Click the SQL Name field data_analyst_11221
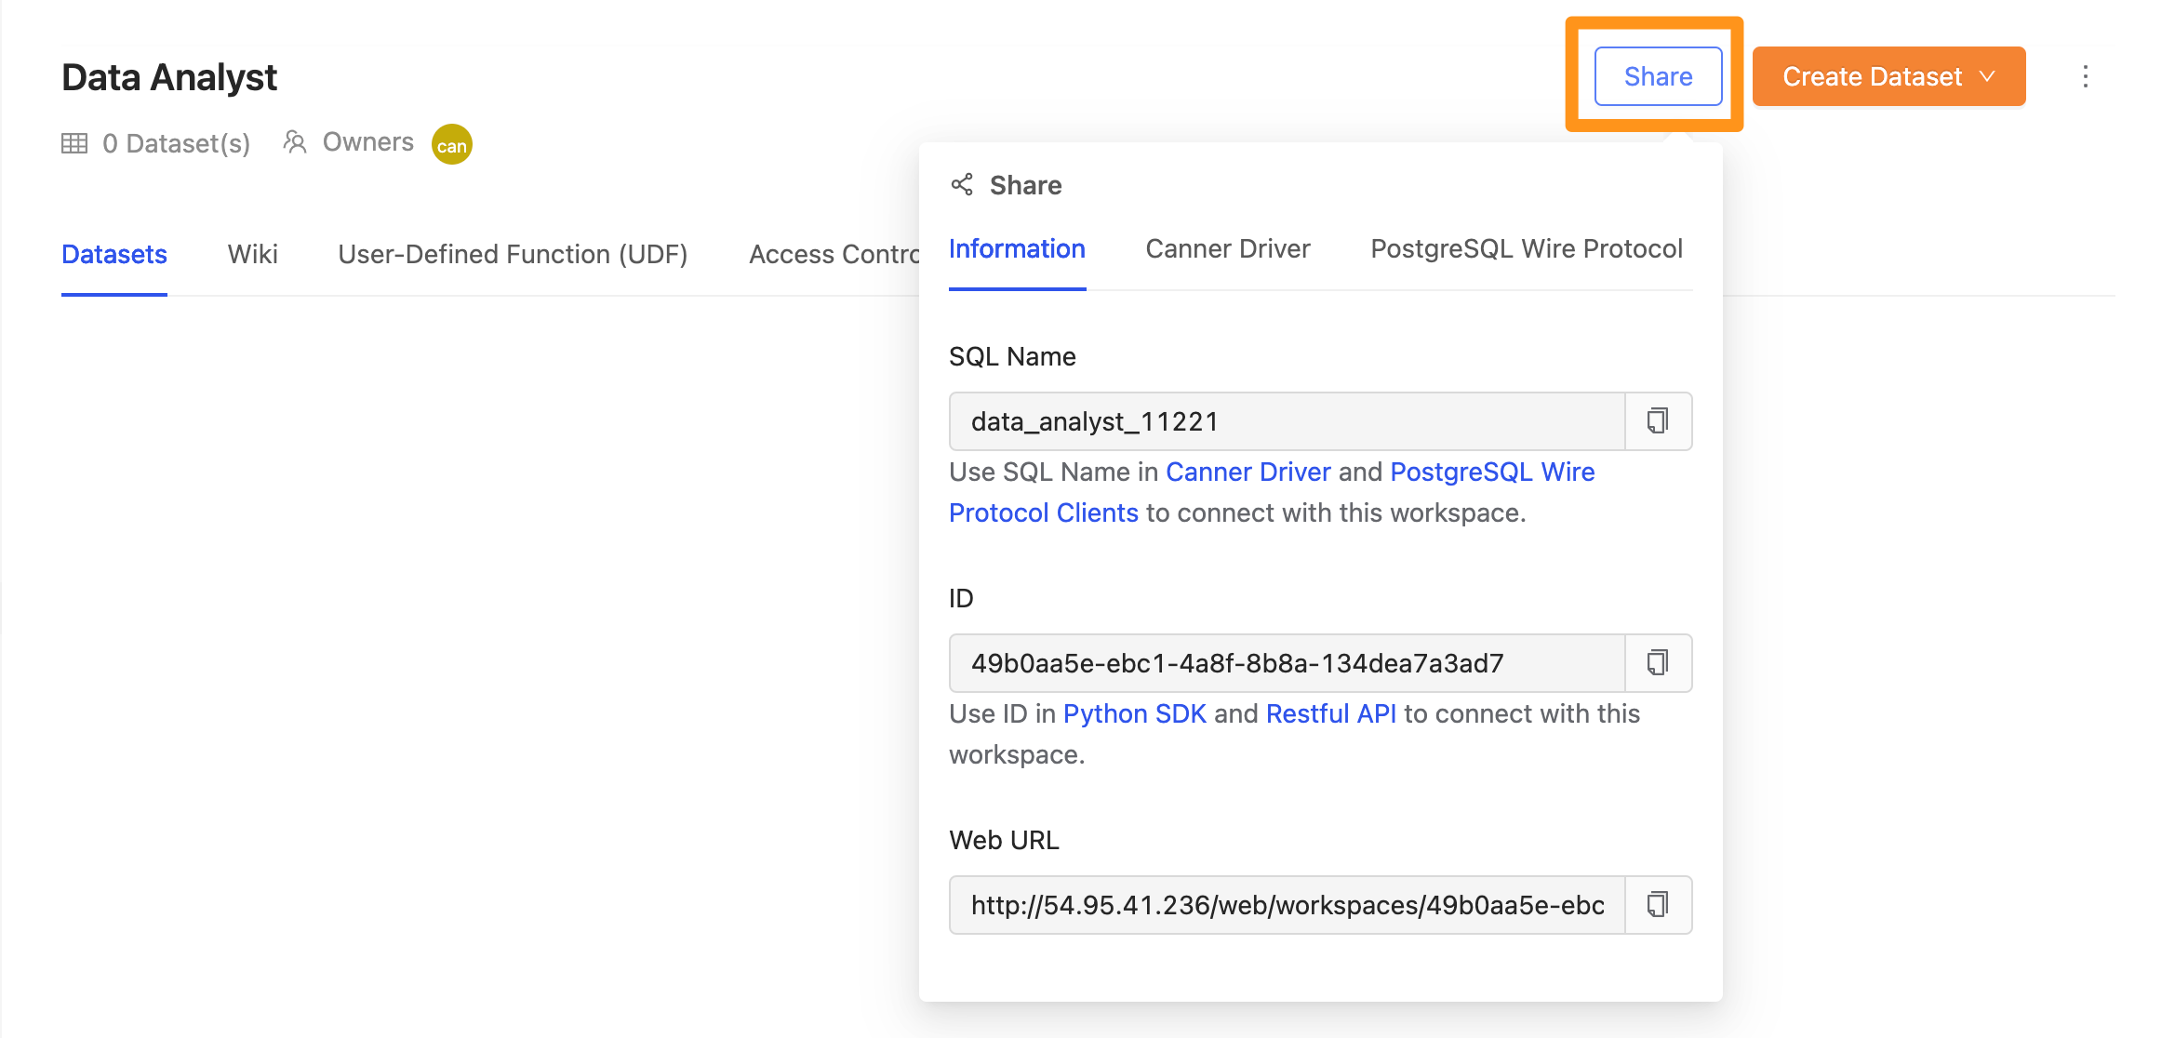 tap(1287, 421)
